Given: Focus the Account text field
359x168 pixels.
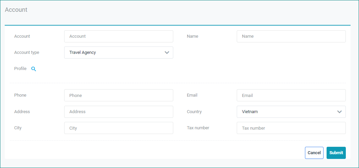Looking at the screenshot, I should click(119, 36).
